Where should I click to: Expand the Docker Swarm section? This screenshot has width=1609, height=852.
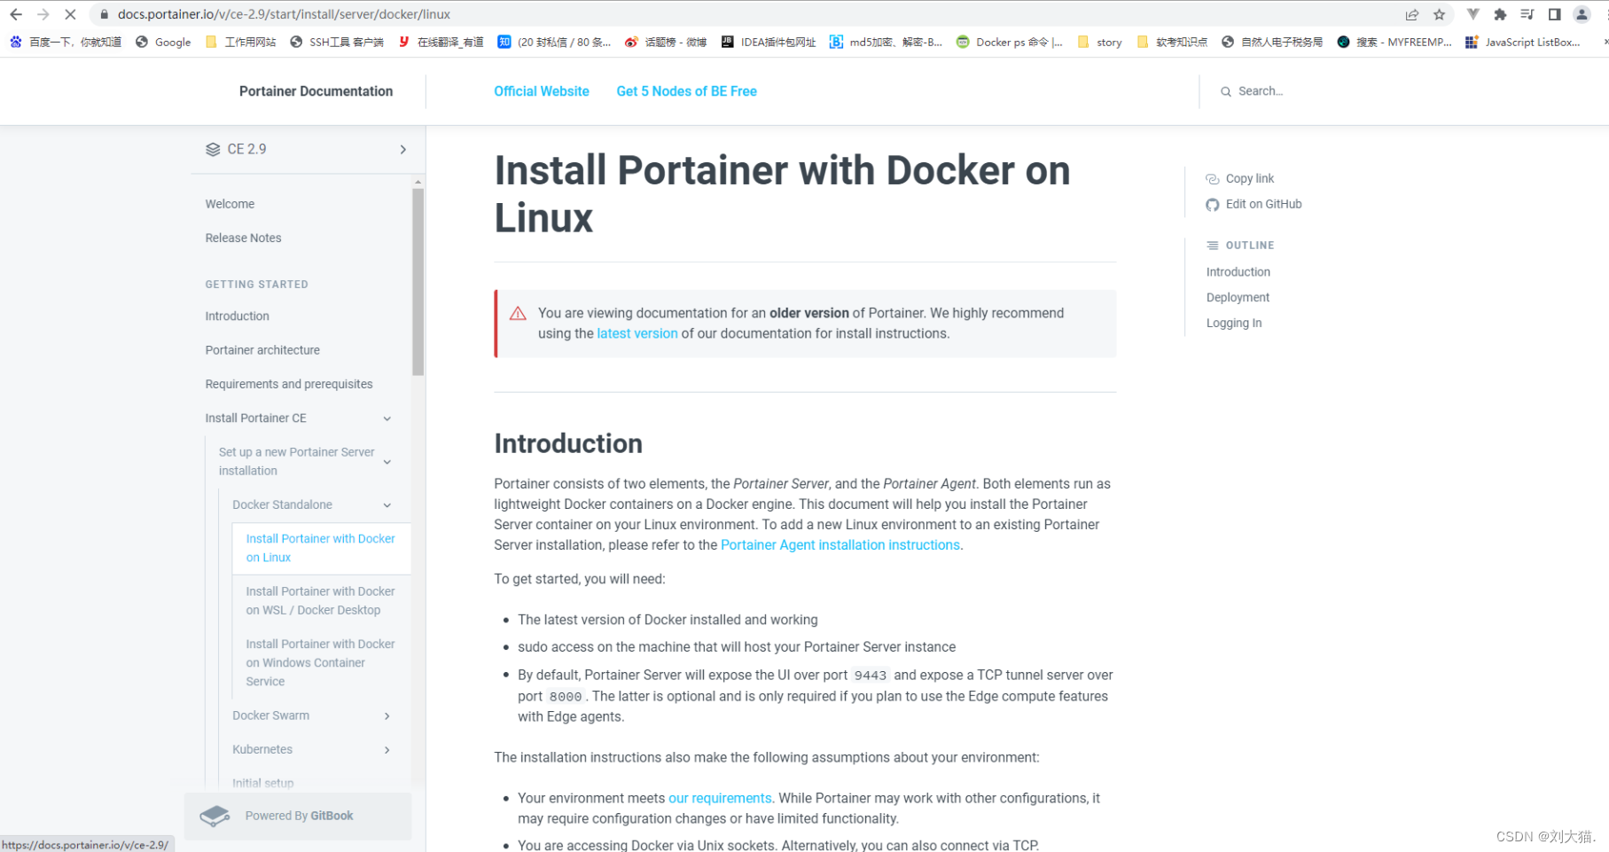[387, 715]
